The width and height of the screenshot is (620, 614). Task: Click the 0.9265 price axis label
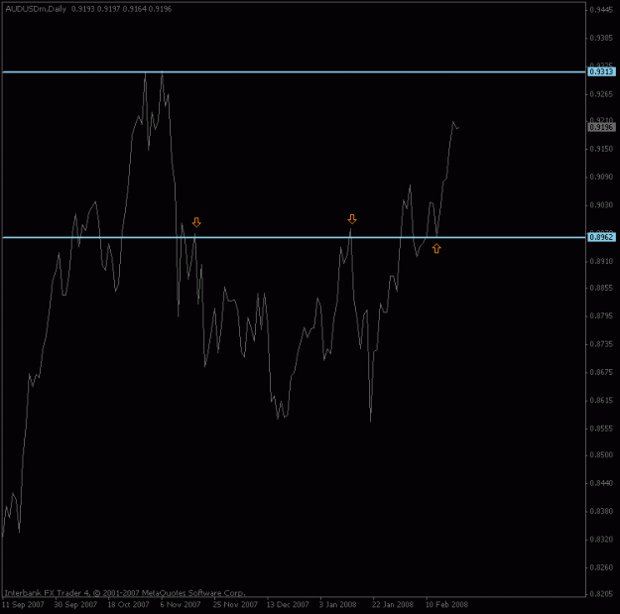[x=601, y=94]
